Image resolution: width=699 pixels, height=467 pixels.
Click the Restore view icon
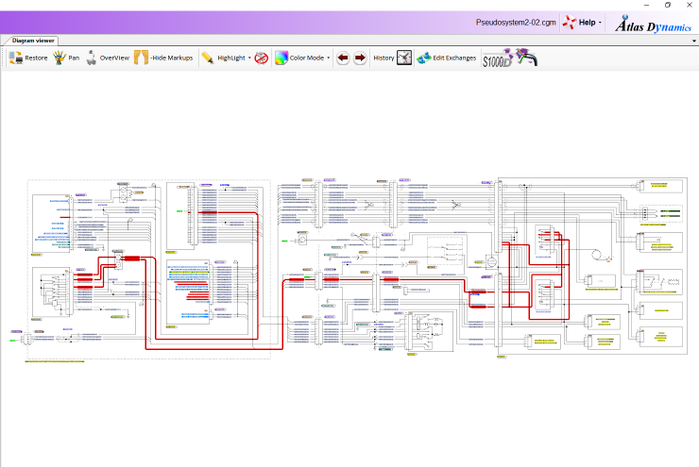(16, 58)
